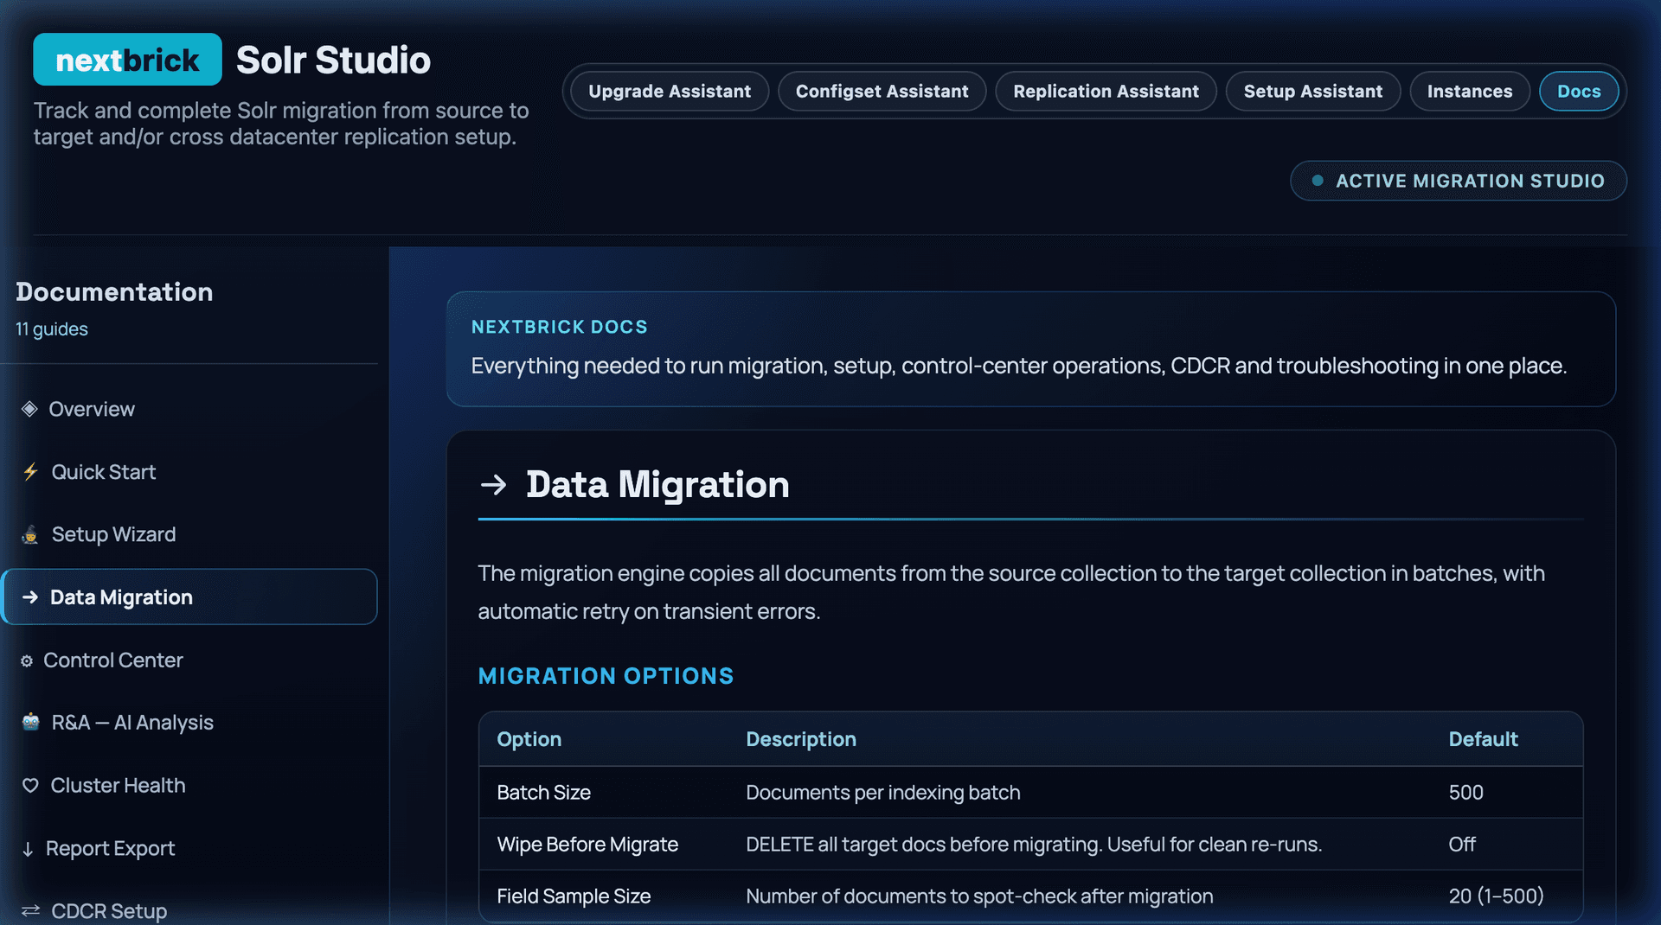Viewport: 1661px width, 925px height.
Task: Click the MIGRATION OPTIONS section heading
Action: [606, 676]
